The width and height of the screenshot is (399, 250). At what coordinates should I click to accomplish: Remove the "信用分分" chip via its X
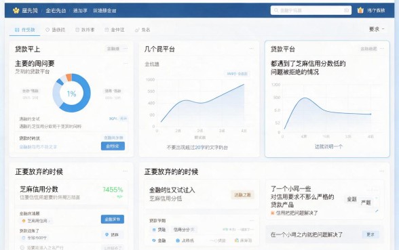coord(193,230)
